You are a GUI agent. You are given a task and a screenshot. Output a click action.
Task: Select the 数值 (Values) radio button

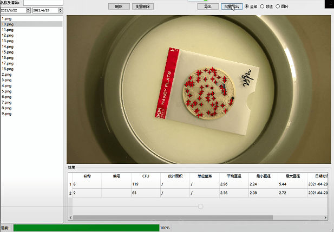[x=263, y=6]
